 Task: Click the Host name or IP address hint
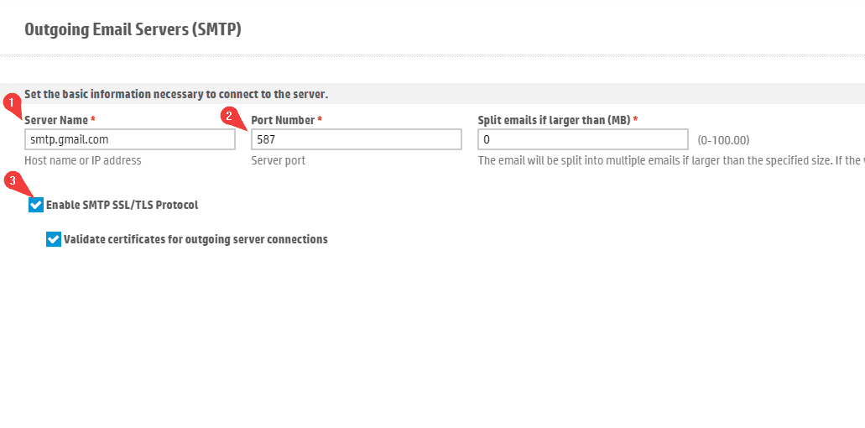pos(83,160)
